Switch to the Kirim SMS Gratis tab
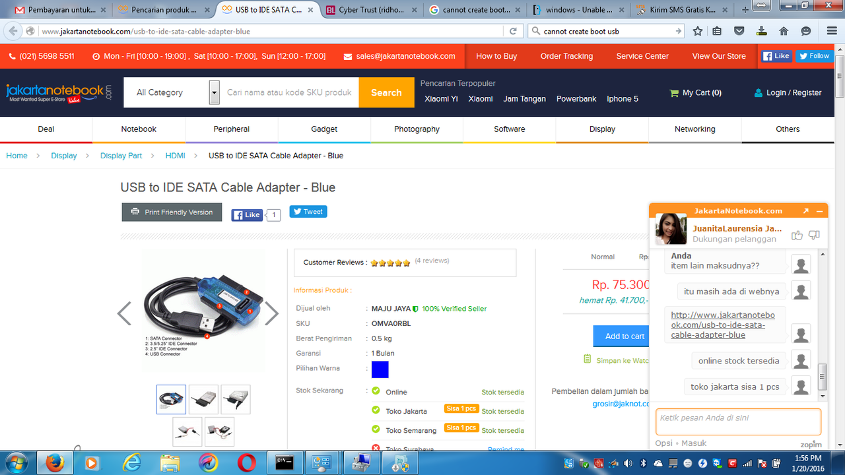845x475 pixels. click(x=683, y=10)
